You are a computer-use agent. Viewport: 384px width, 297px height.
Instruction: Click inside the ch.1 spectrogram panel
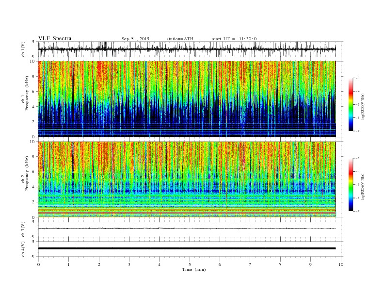click(187, 99)
